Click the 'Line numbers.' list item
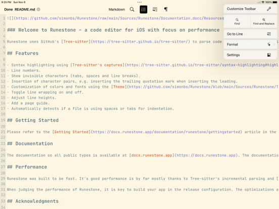This screenshot has height=209, width=279. [26, 71]
